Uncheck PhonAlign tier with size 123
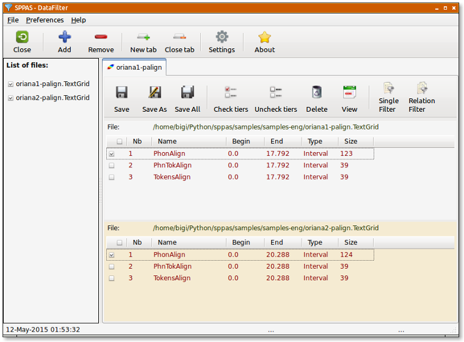Viewport: 464px width, 342px height. click(112, 154)
